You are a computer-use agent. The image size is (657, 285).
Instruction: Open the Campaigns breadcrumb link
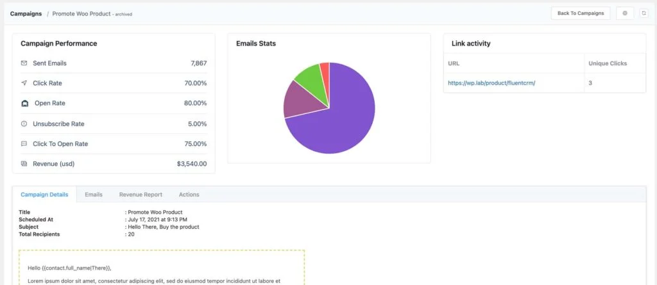[x=26, y=14]
